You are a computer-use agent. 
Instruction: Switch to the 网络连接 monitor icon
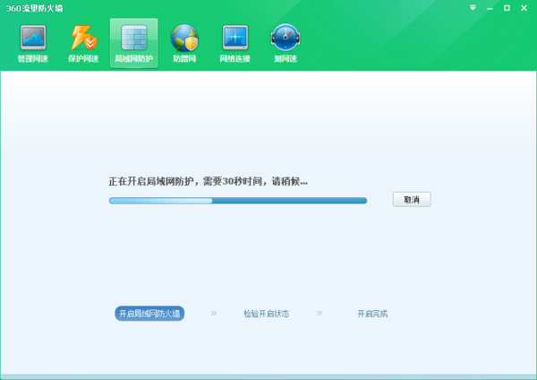click(x=234, y=38)
